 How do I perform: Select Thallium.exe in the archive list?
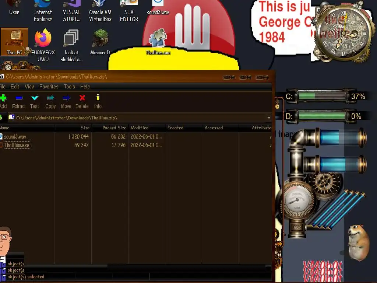(17, 145)
